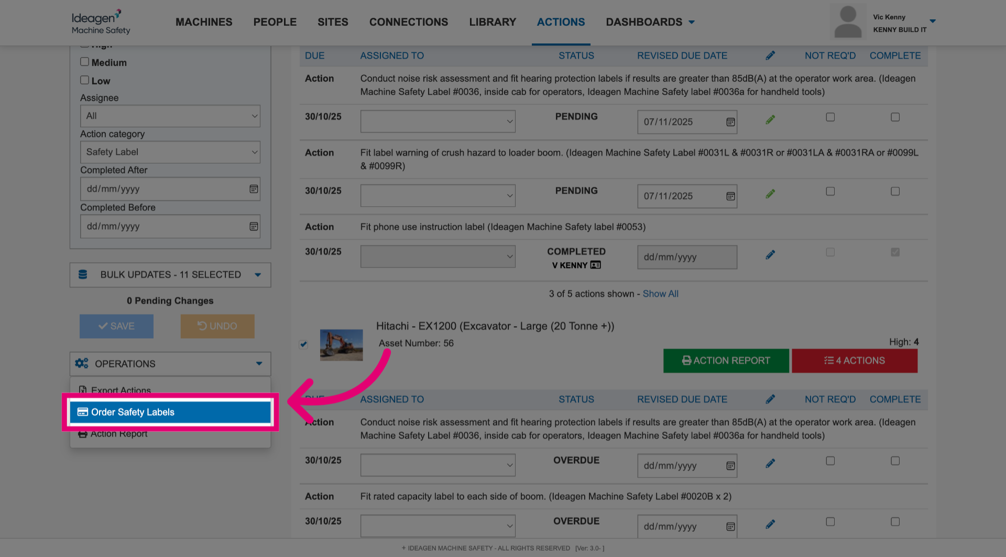
Task: Collapse the Operations dropdown
Action: 170,364
